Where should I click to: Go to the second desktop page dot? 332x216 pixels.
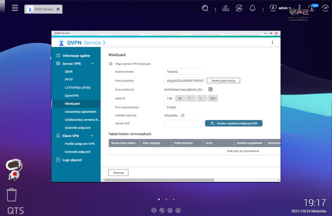(x=166, y=199)
